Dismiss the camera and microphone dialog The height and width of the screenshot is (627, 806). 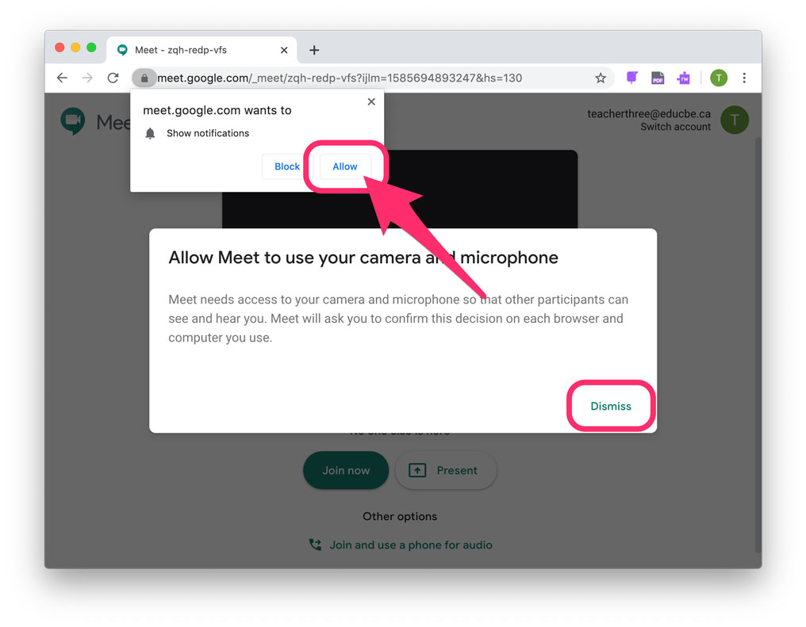pyautogui.click(x=611, y=406)
